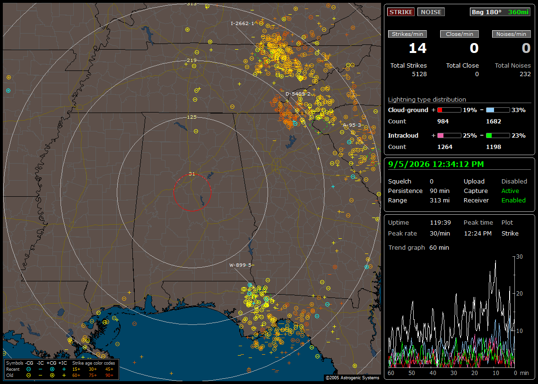The height and width of the screenshot is (384, 538).
Task: Toggle the Capture Active status
Action: tap(510, 191)
